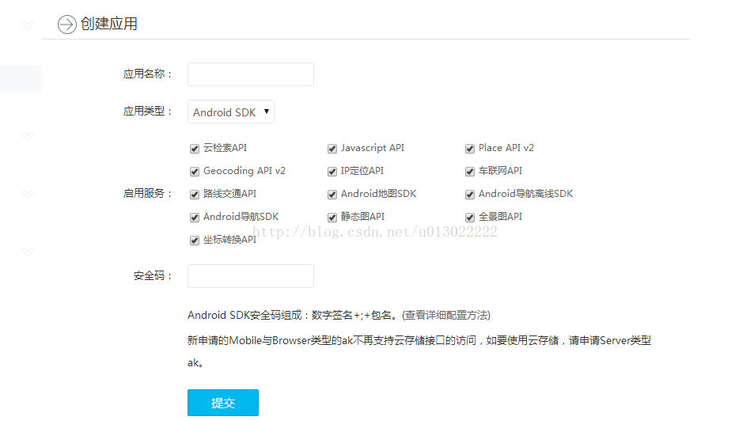Open the 查看详细配置方法 link

pyautogui.click(x=446, y=316)
